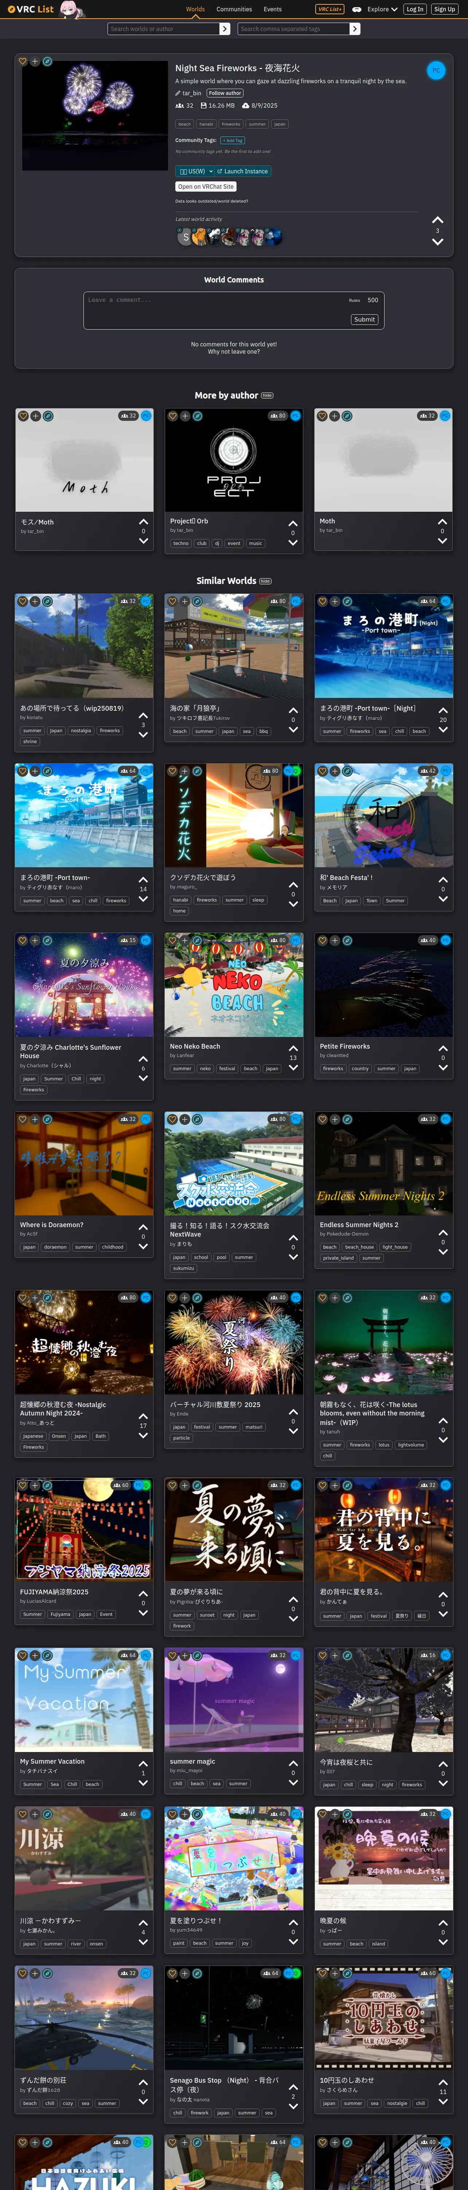This screenshot has width=468, height=2190.
Task: Filter by the beach tag on Night Sea Fireworks
Action: pos(184,124)
